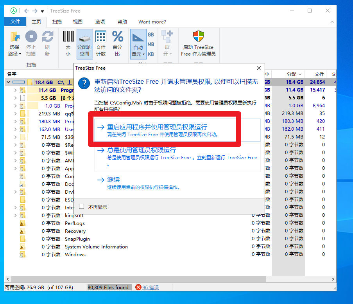The height and width of the screenshot is (304, 353).
Task: Click the Refresh (刷新) ribbon icon
Action: [x=48, y=36]
